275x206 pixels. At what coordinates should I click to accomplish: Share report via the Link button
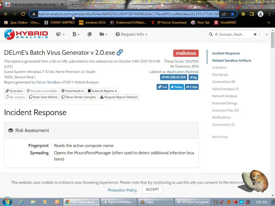point(162,87)
